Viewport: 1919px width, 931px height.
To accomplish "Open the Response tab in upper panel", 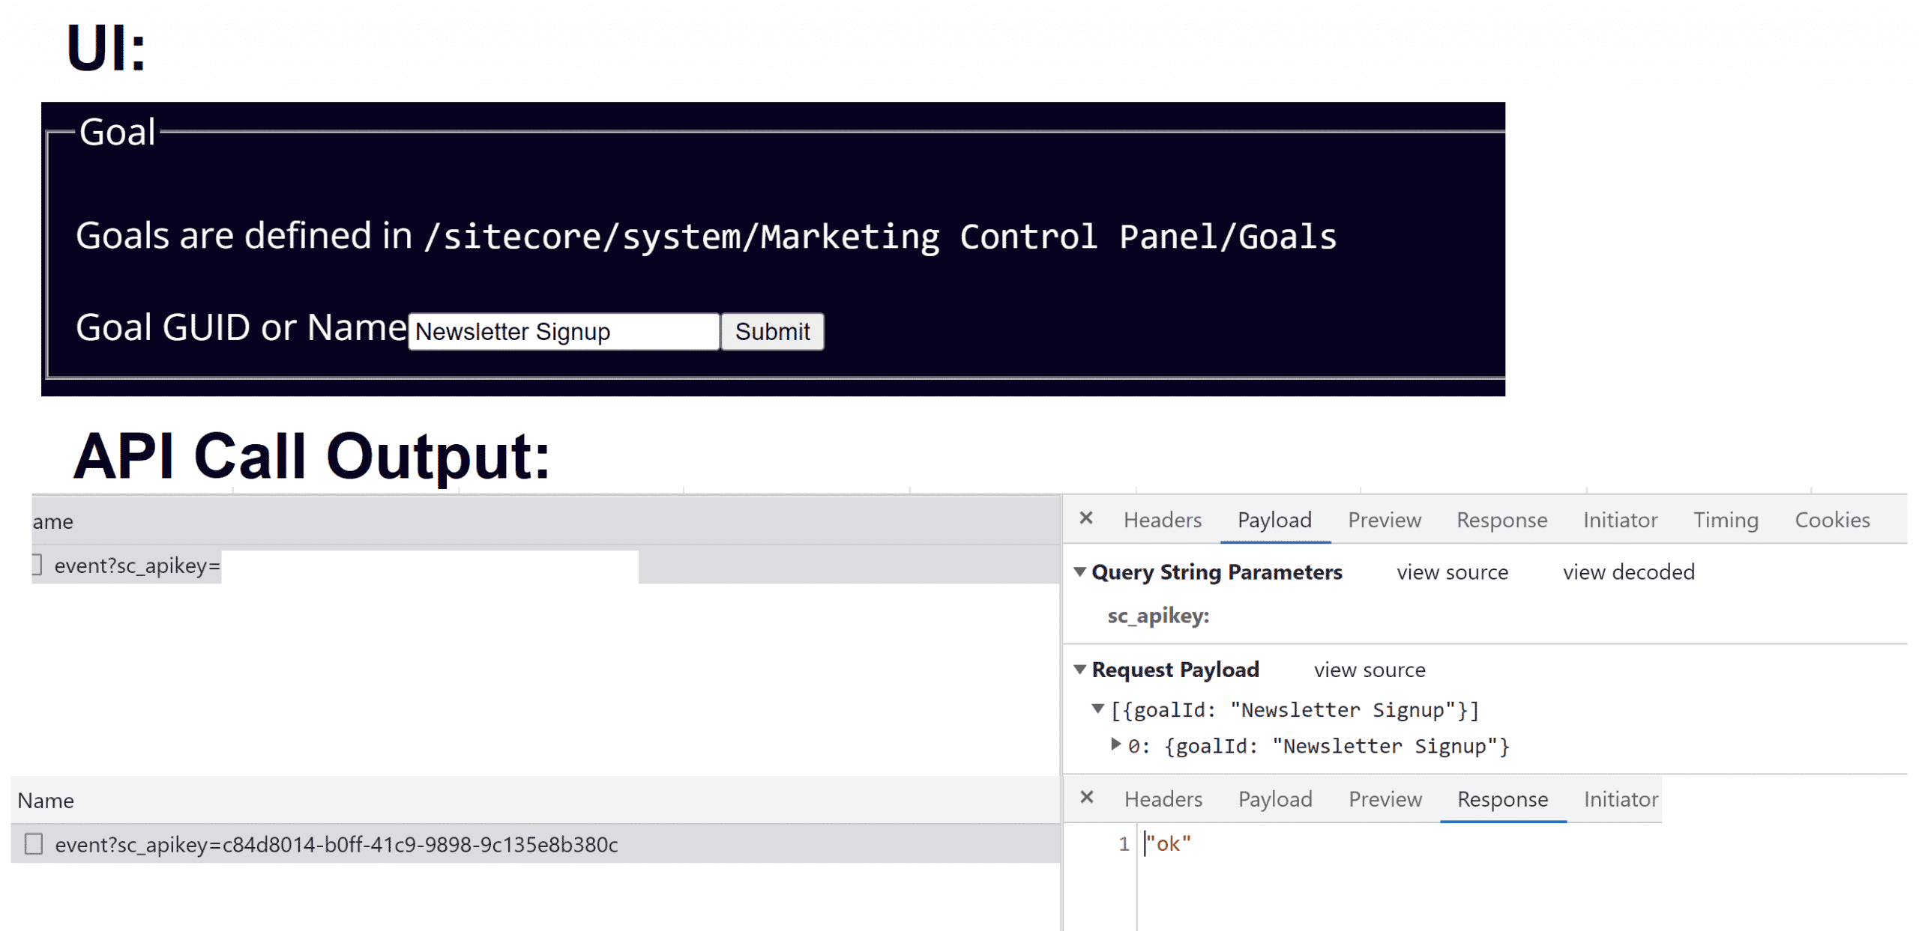I will (x=1501, y=520).
